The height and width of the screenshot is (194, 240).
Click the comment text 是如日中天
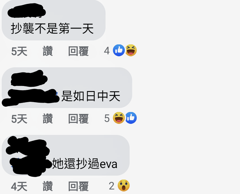point(90,96)
